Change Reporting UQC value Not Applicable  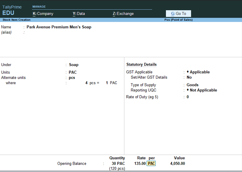pyautogui.click(x=202, y=90)
